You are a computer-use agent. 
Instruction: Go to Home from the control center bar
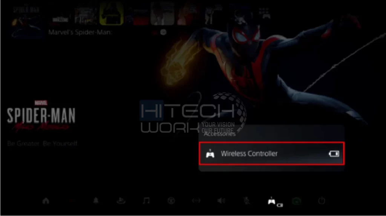(46, 201)
